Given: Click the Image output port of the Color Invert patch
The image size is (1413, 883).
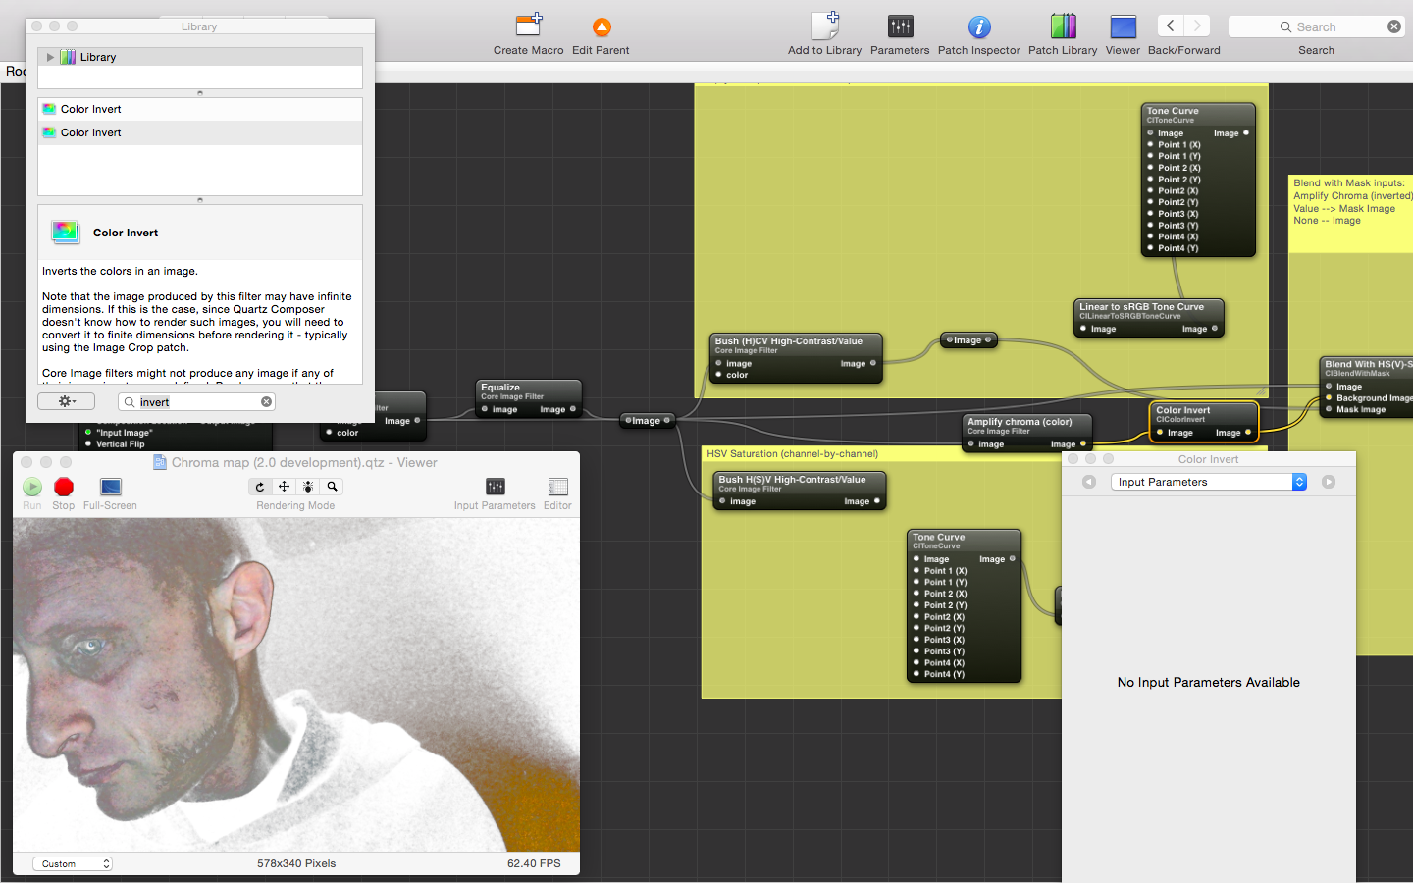Looking at the screenshot, I should tap(1248, 433).
